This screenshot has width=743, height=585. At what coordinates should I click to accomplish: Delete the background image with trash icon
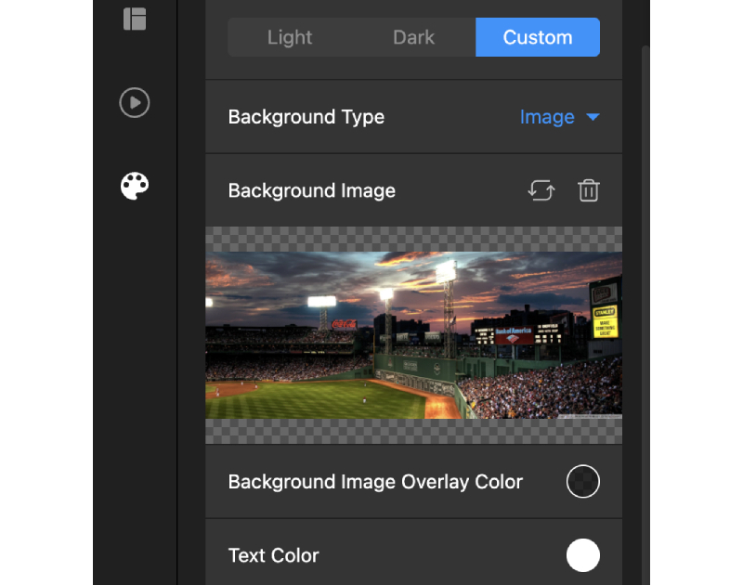click(588, 190)
